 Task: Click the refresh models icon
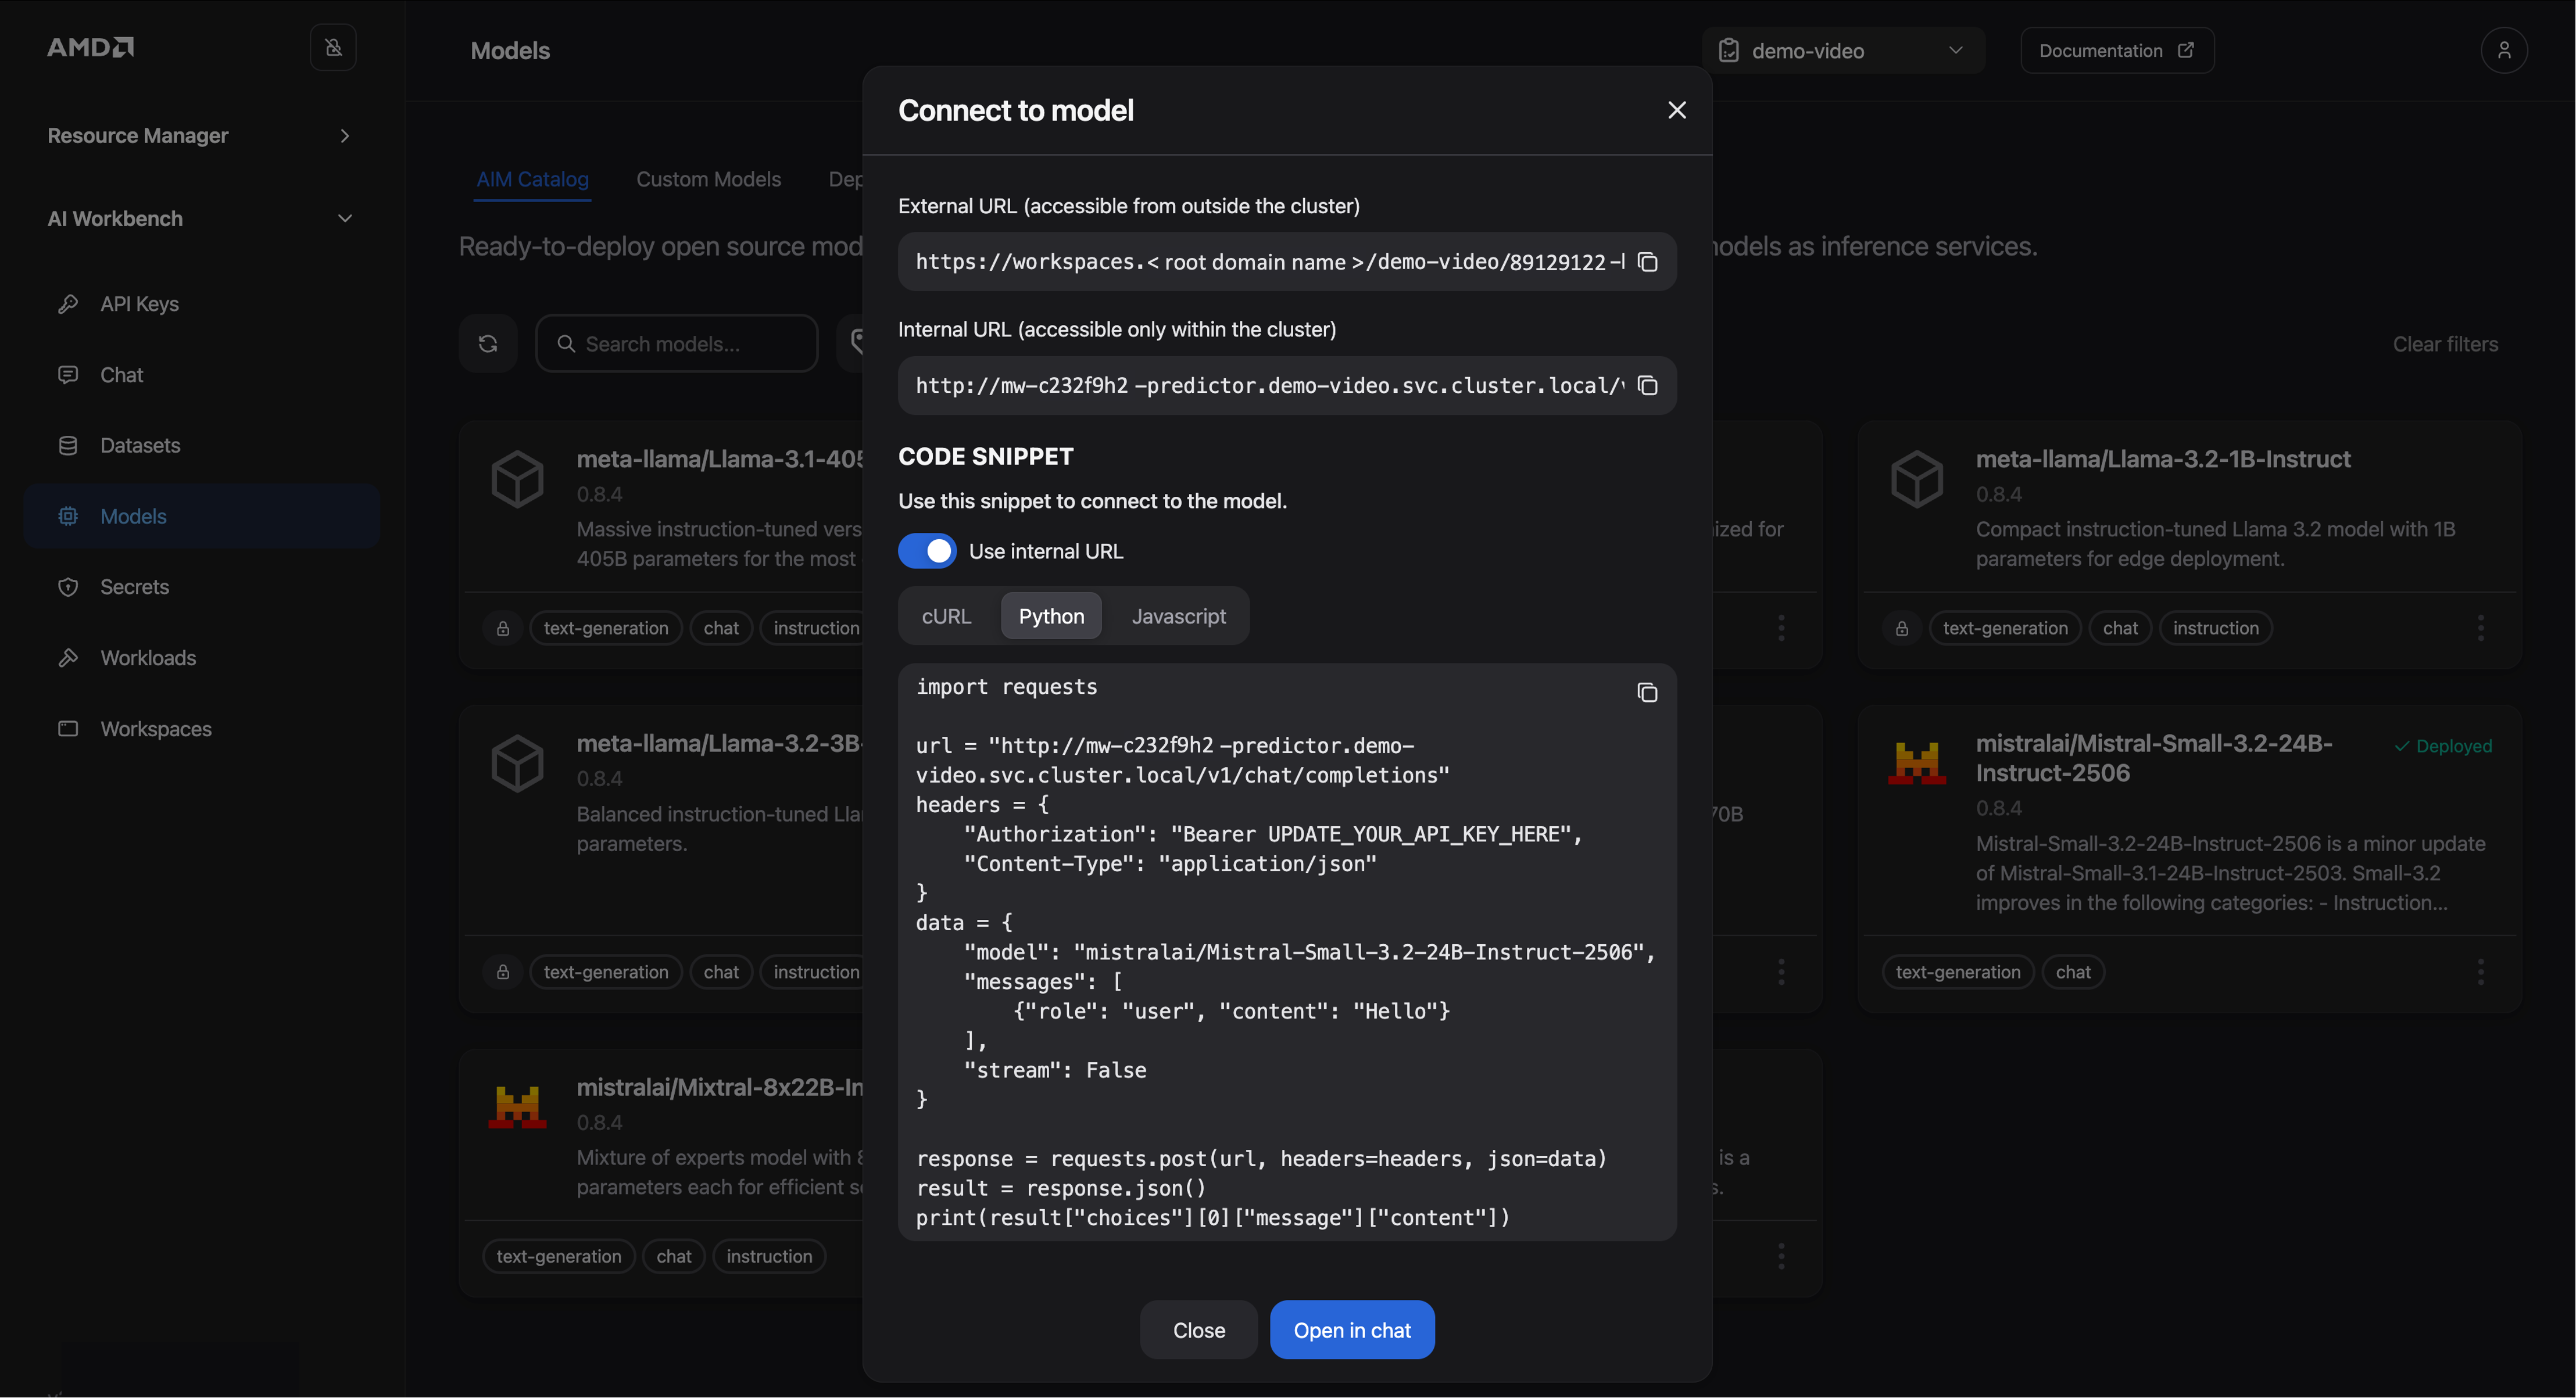[x=488, y=344]
